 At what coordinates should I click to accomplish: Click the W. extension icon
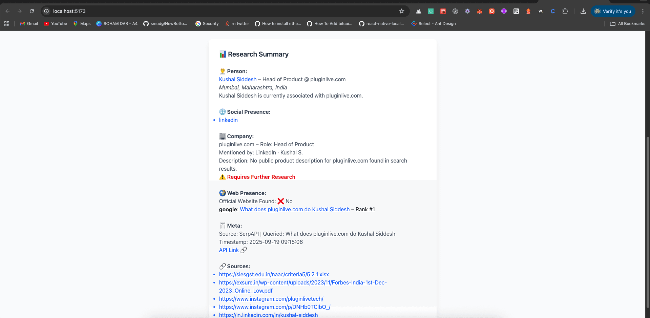(541, 11)
